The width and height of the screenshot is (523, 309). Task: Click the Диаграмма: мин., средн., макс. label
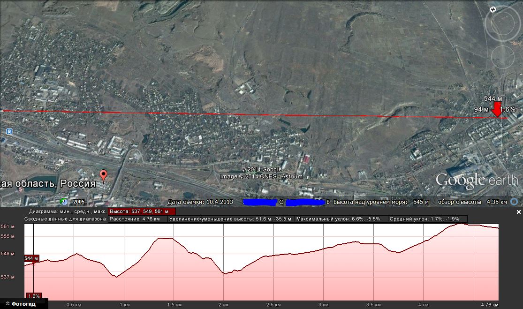pyautogui.click(x=68, y=211)
